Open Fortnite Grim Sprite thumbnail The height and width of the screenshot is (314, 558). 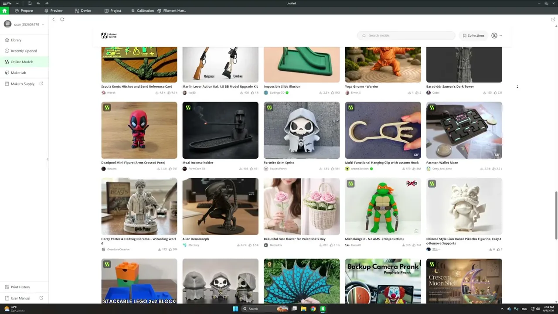point(302,130)
